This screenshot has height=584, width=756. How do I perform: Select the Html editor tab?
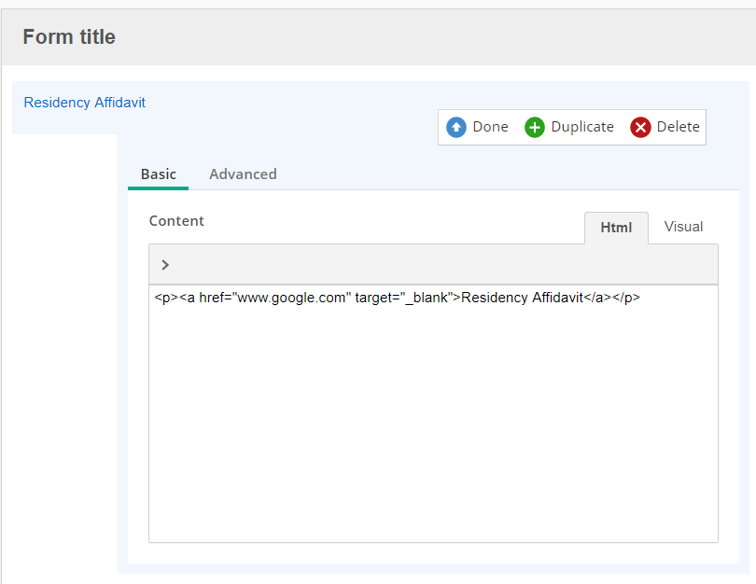(616, 227)
